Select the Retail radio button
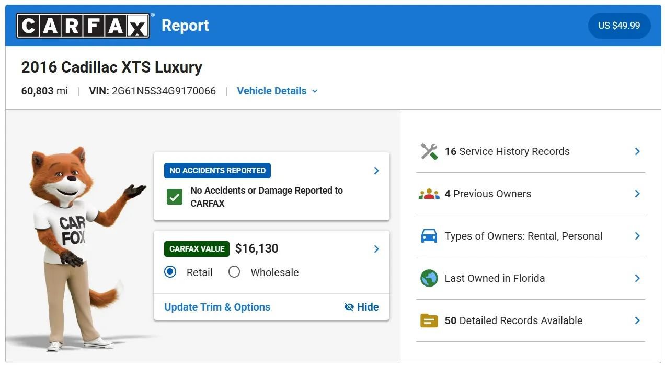Screen dimensions: 665x369 (170, 272)
